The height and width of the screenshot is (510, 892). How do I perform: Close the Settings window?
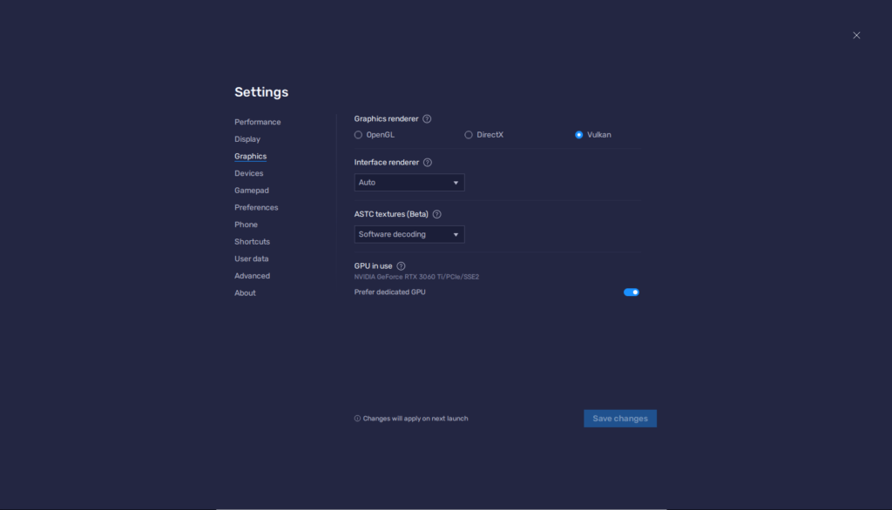click(x=856, y=35)
